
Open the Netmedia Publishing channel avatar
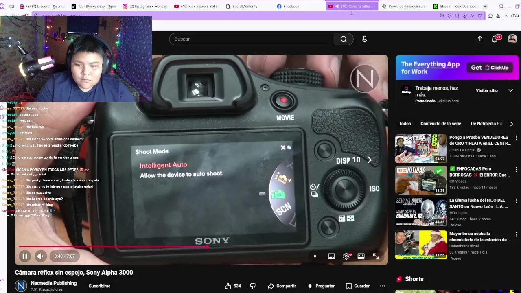[x=21, y=286]
